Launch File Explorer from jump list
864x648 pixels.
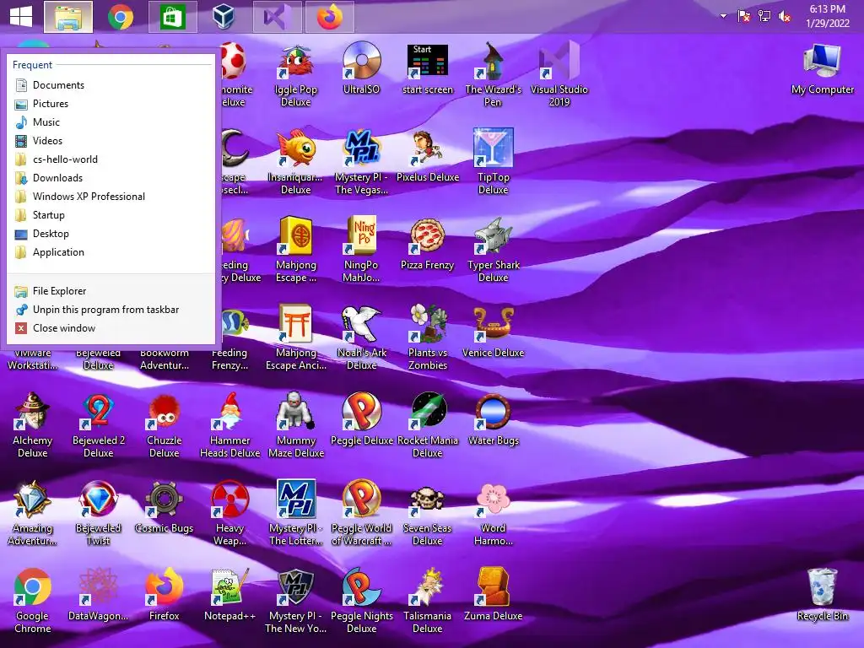(x=111, y=291)
